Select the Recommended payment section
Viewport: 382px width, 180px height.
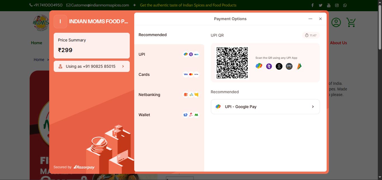tap(153, 35)
